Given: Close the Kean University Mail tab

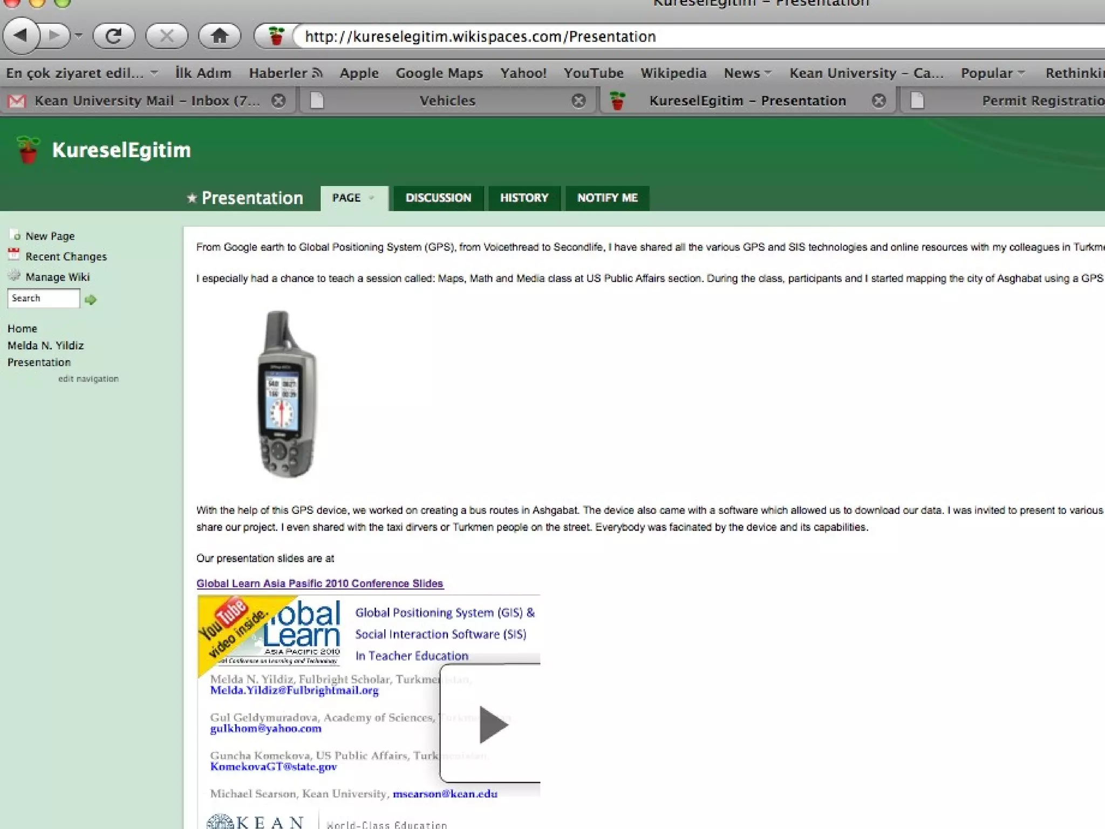Looking at the screenshot, I should point(278,101).
